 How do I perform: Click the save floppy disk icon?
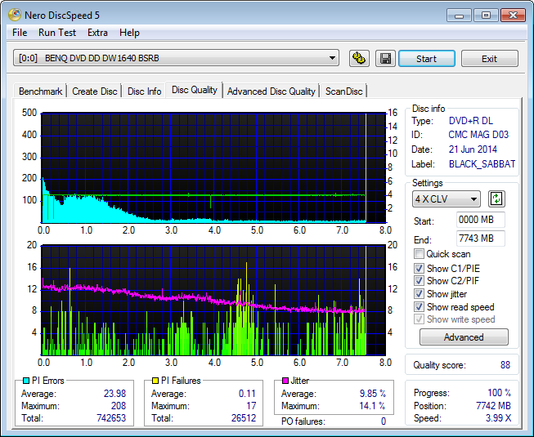[x=385, y=59]
